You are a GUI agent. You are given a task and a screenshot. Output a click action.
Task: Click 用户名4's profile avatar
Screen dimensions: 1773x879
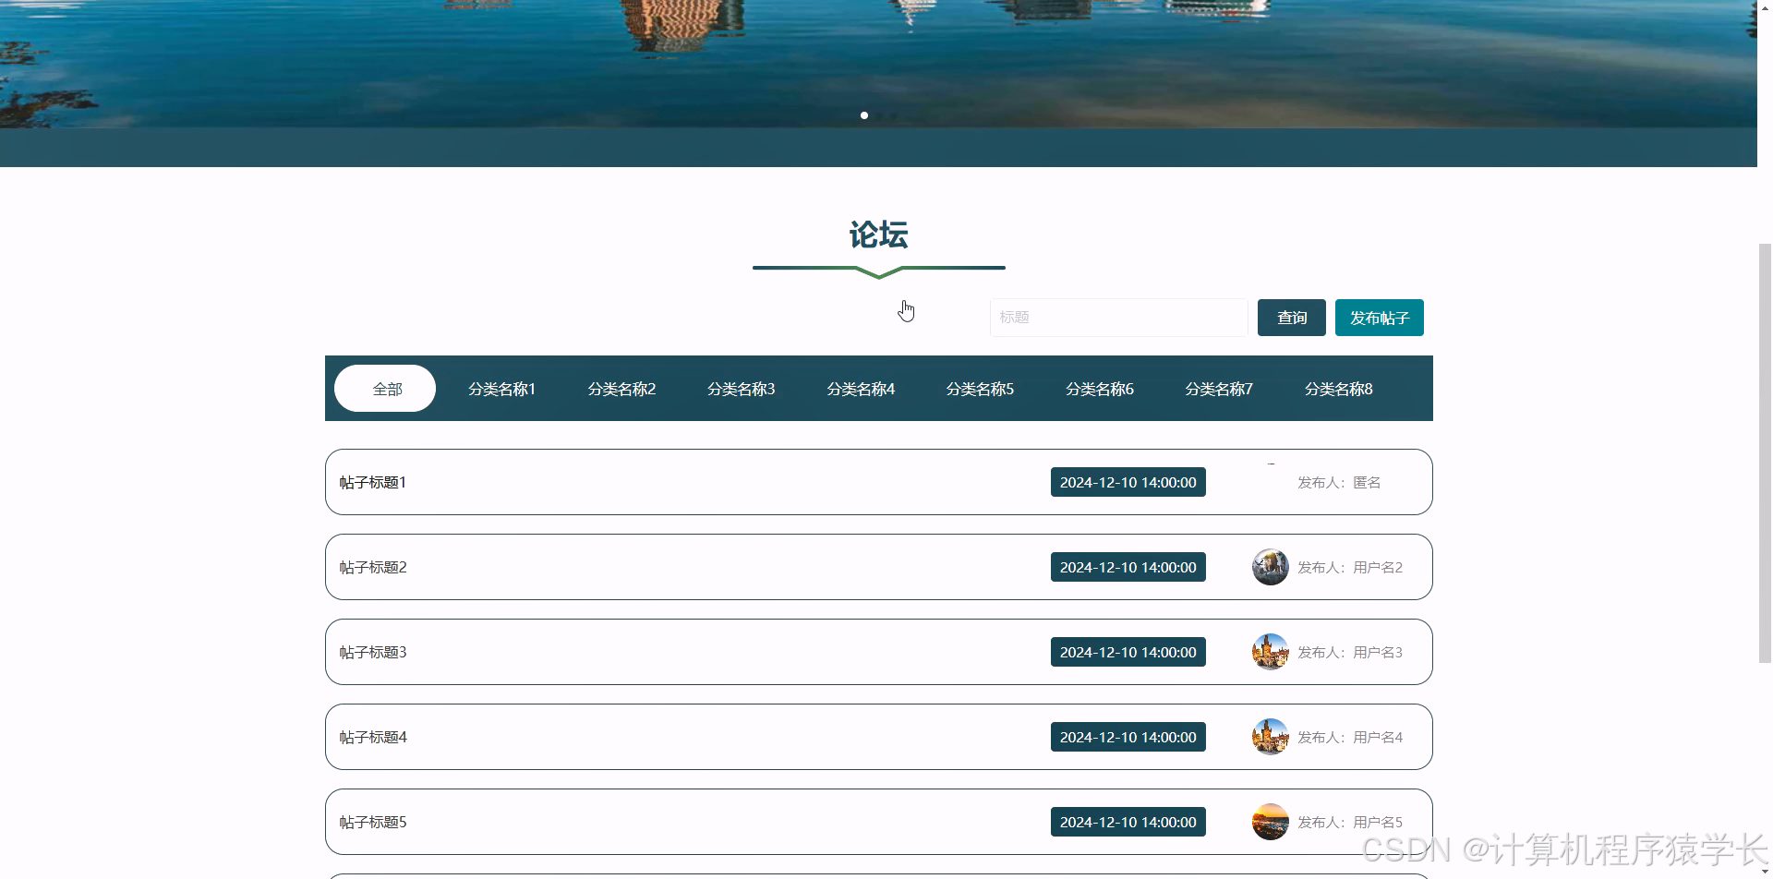tap(1270, 736)
